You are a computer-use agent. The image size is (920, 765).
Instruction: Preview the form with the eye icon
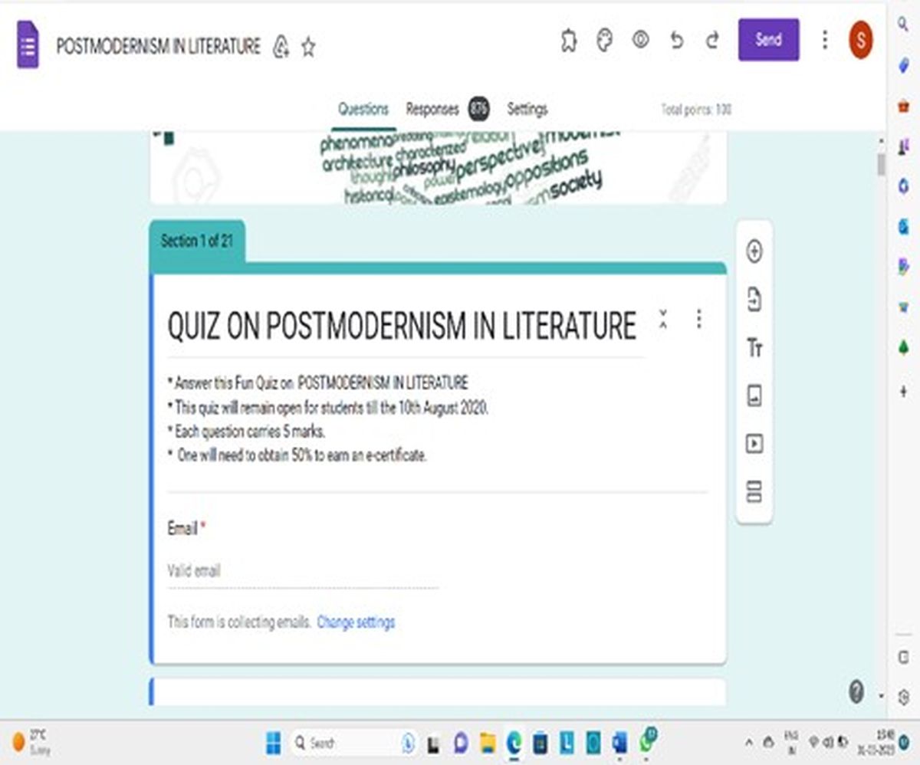[x=640, y=41]
